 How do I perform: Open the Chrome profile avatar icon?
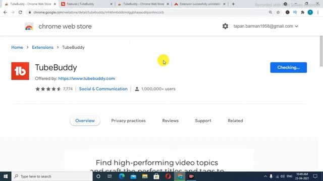click(x=310, y=12)
